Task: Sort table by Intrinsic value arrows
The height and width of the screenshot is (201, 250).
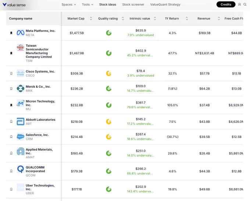Action: [x=155, y=18]
